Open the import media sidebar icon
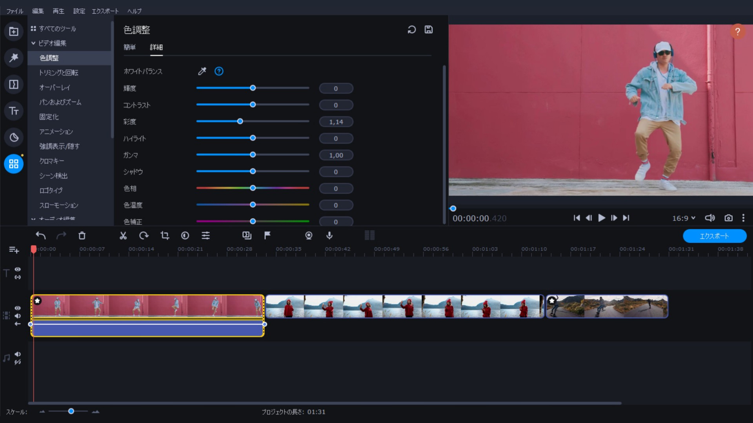 pyautogui.click(x=14, y=31)
